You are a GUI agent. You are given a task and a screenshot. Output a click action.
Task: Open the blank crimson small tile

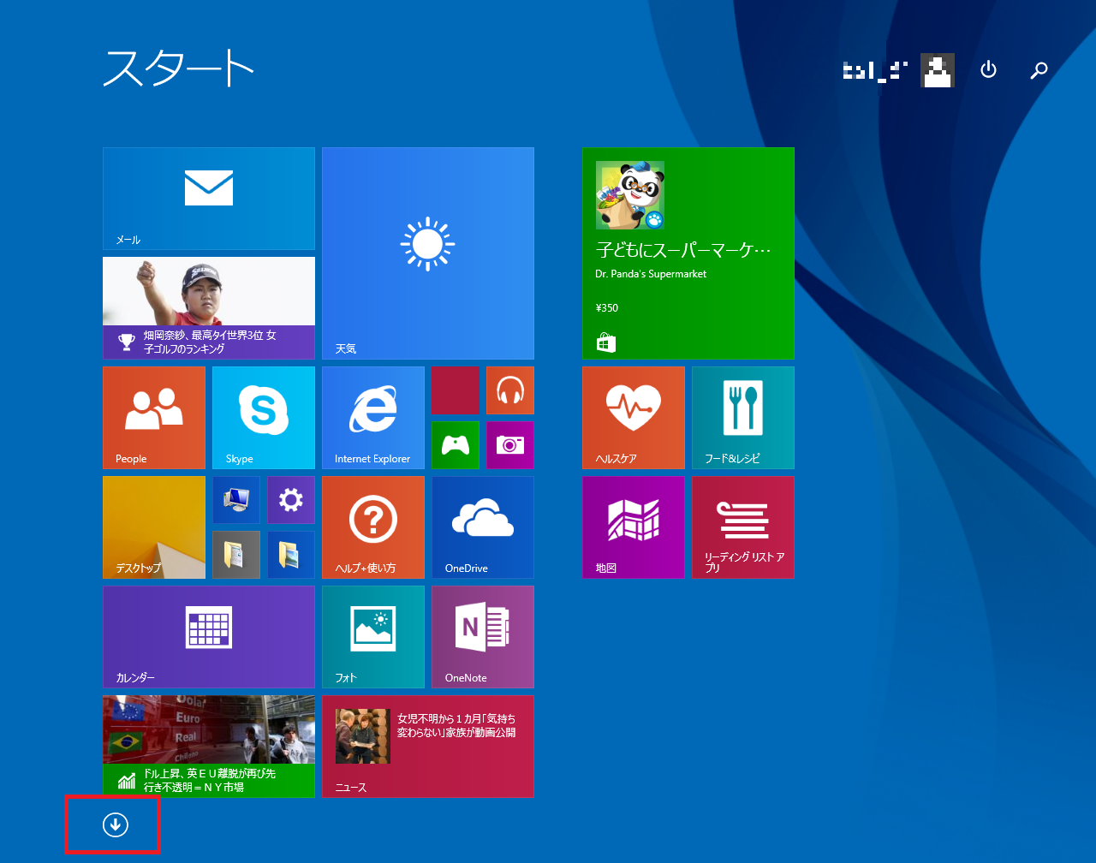[456, 390]
